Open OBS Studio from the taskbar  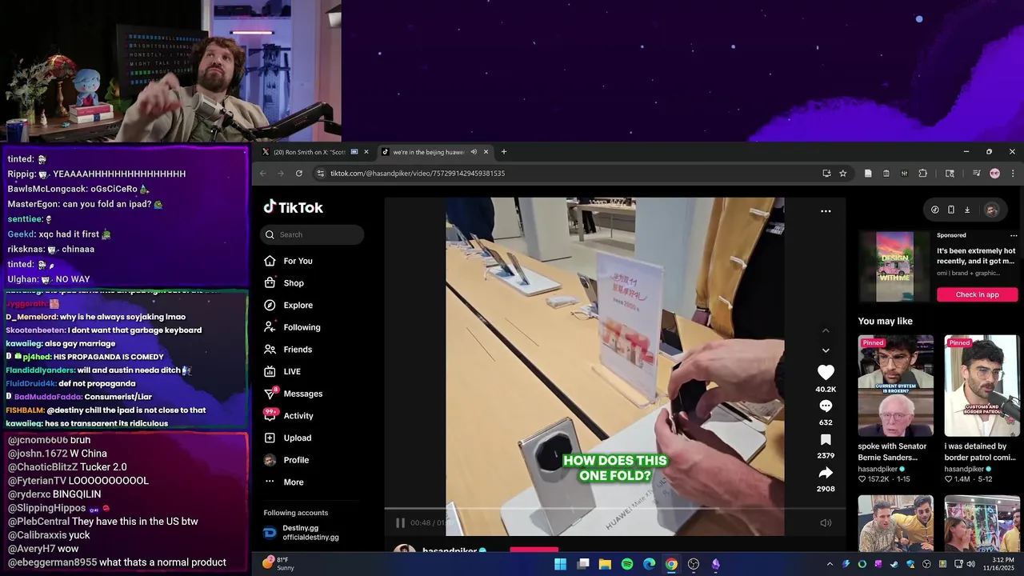[694, 564]
